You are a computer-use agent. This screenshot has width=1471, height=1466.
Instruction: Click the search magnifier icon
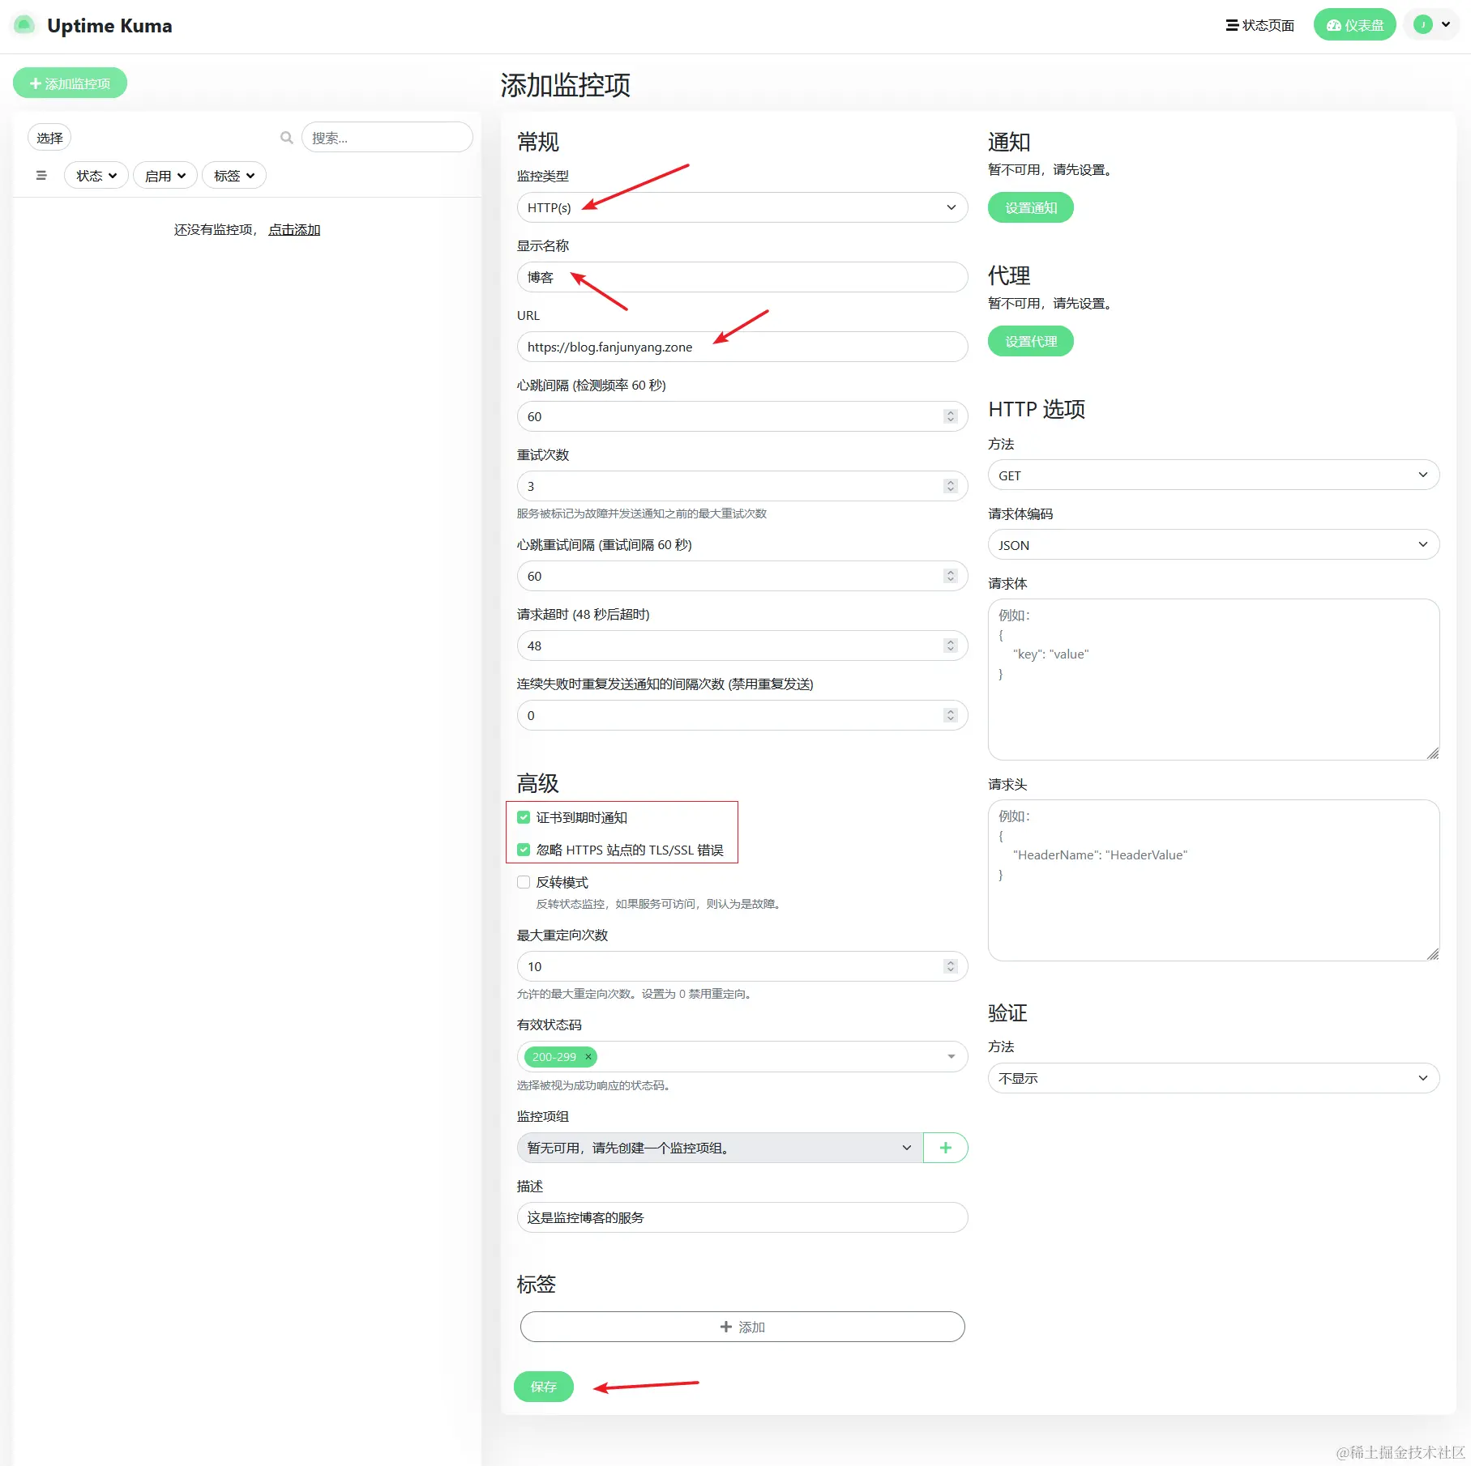(x=286, y=138)
